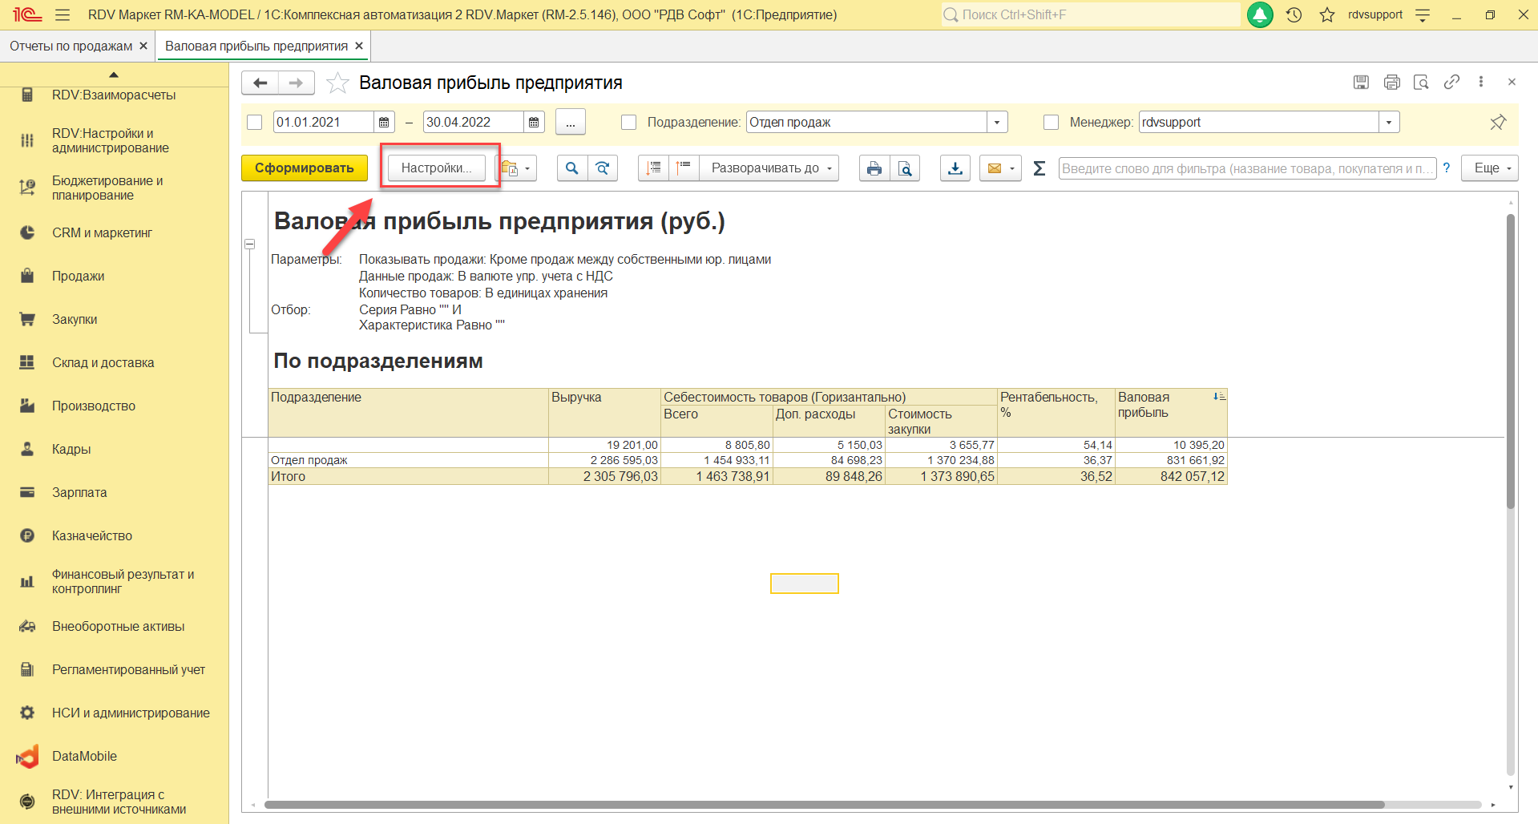Toggle the Менеджер filter checkbox

[x=1052, y=123]
